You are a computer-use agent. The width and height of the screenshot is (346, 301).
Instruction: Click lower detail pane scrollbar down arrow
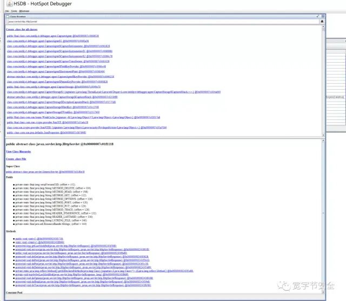tap(323, 292)
